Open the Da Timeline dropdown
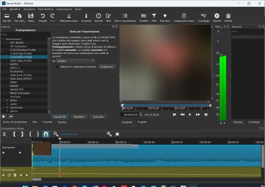Viewport: 265px width, 187px height. pyautogui.click(x=76, y=61)
